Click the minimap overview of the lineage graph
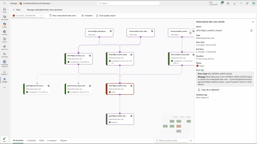Viewport: 257px width, 144px height. coord(176,124)
